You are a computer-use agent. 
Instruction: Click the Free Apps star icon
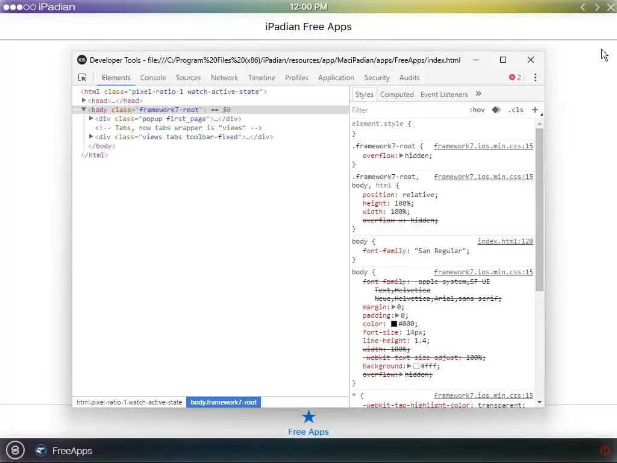tap(308, 417)
